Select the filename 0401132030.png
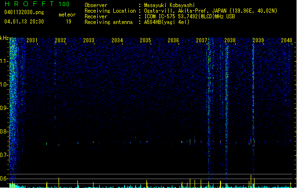The height and width of the screenshot is (188, 297). [x=24, y=12]
